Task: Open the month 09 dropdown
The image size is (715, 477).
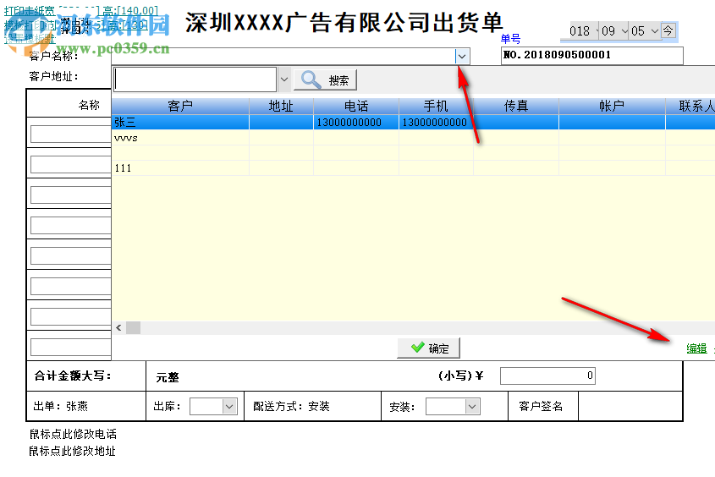Action: (624, 31)
